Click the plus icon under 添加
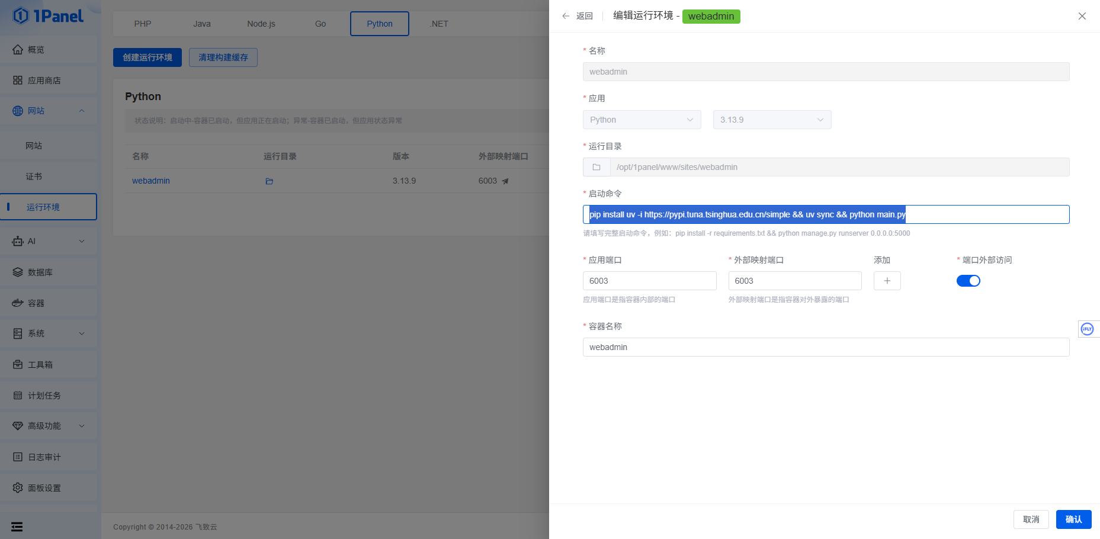 [887, 281]
